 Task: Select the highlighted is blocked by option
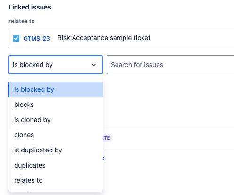tap(56, 89)
